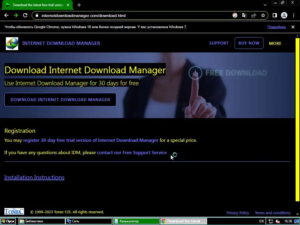
Task: Open Terms and conditions link
Action: point(272,213)
